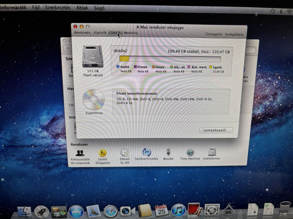Viewport: 293px width, 219px height.
Task: Open the Ablak menu
Action: coord(82,8)
